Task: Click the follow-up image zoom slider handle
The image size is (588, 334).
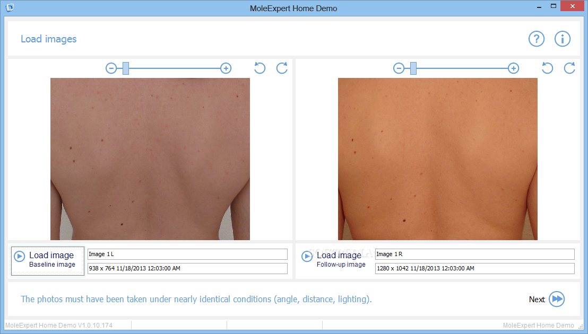Action: pos(413,68)
